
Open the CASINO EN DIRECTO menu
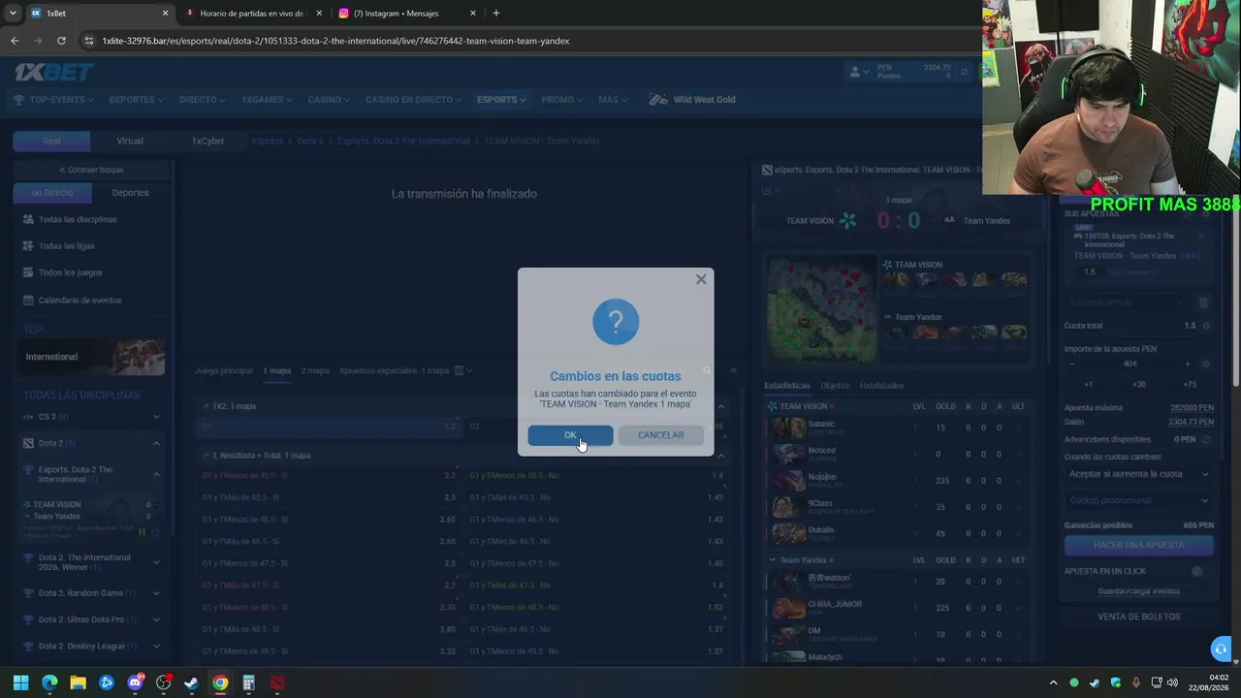[414, 100]
